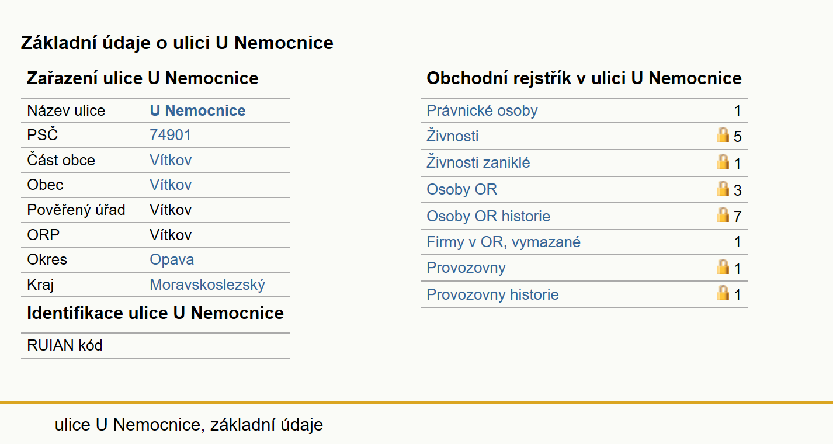Open the Moravskoslezský region link
The width and height of the screenshot is (833, 444).
(x=207, y=285)
